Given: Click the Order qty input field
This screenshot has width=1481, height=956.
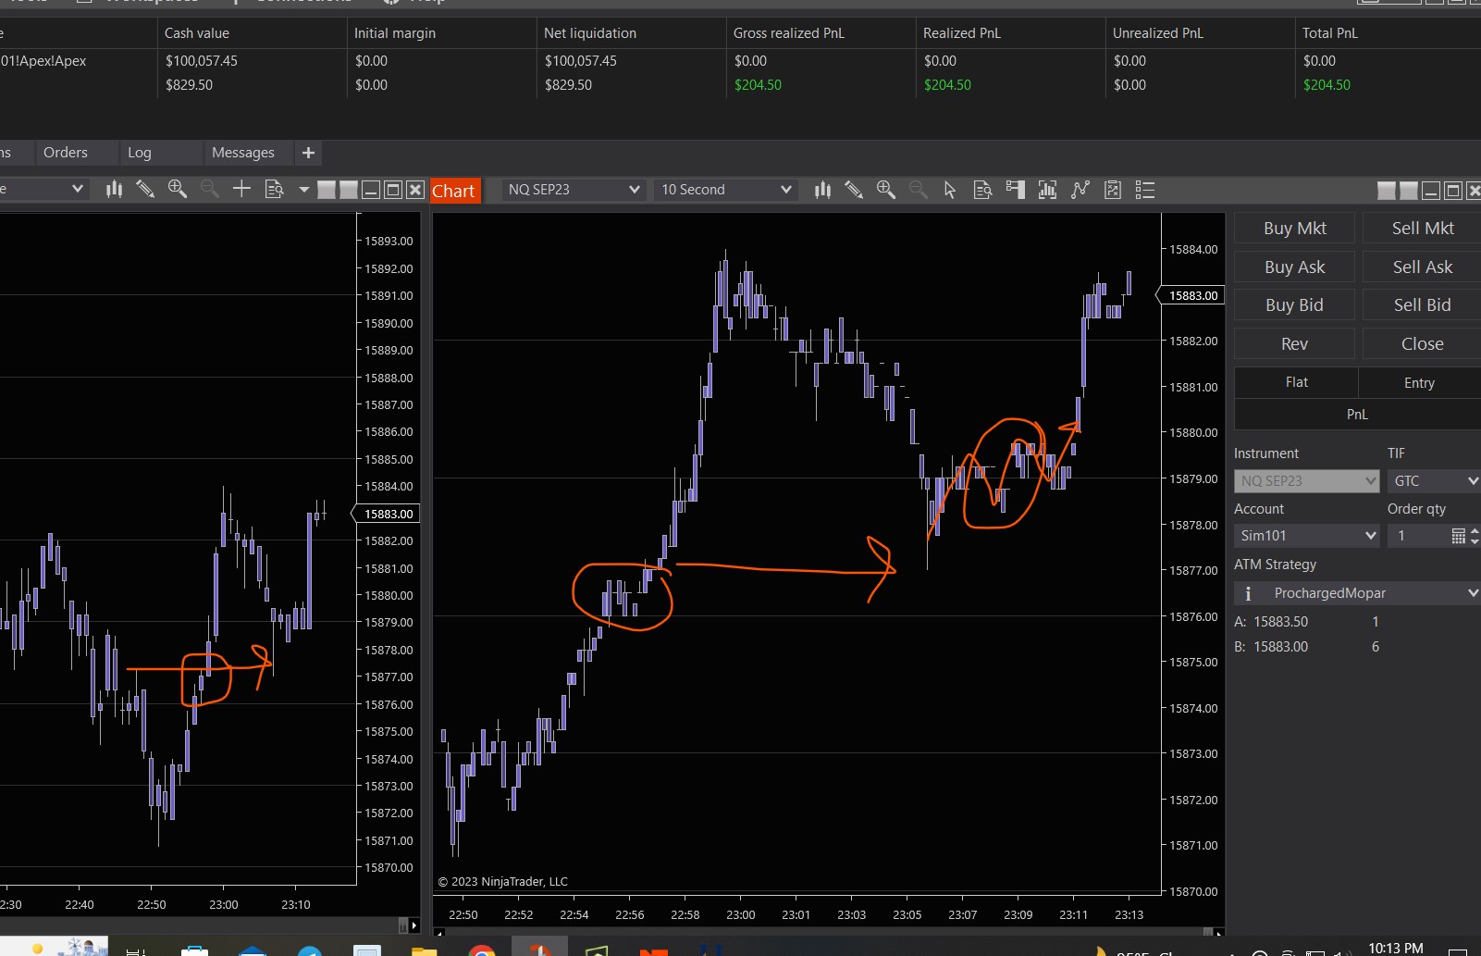Looking at the screenshot, I should tap(1418, 536).
